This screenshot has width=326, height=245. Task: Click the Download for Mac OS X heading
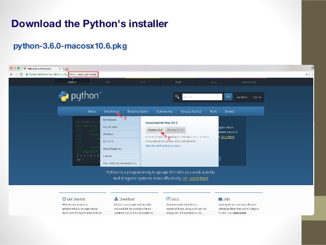pyautogui.click(x=161, y=123)
